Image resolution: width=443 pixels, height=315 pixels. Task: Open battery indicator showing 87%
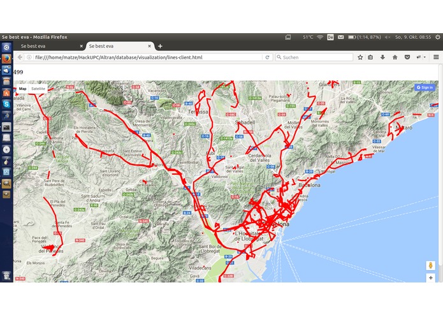point(365,37)
